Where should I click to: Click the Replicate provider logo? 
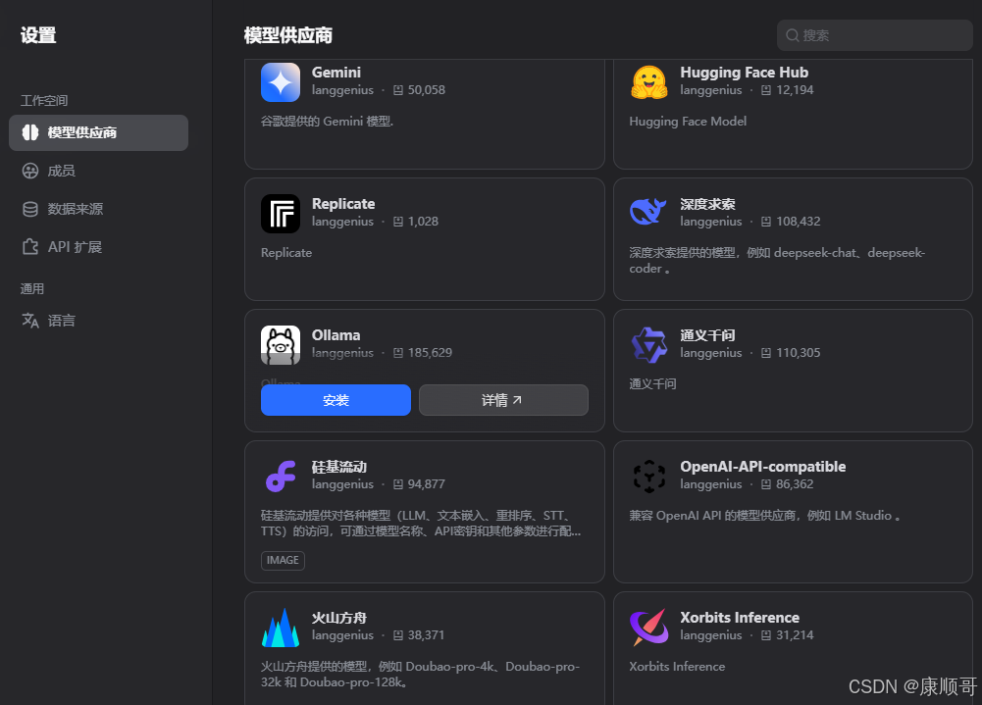pos(280,214)
